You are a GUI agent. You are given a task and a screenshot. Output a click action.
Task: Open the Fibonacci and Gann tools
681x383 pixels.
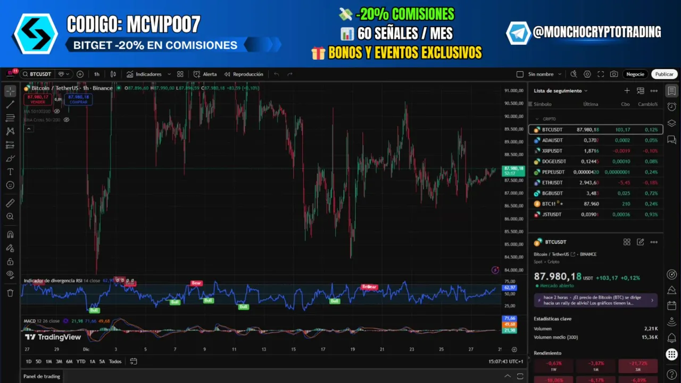tap(10, 118)
